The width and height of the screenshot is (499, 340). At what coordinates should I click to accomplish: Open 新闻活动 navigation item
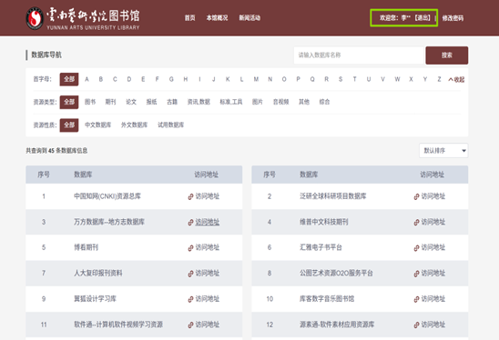[249, 18]
